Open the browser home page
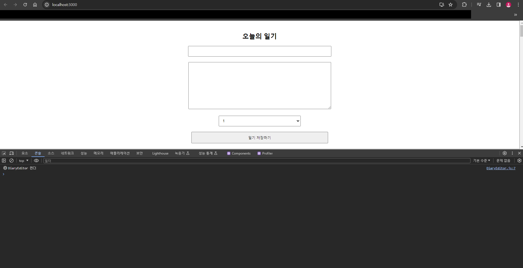This screenshot has height=268, width=523. point(35,5)
